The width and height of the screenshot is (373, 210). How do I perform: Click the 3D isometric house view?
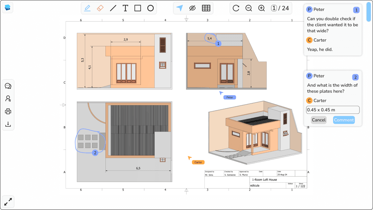click(x=255, y=132)
